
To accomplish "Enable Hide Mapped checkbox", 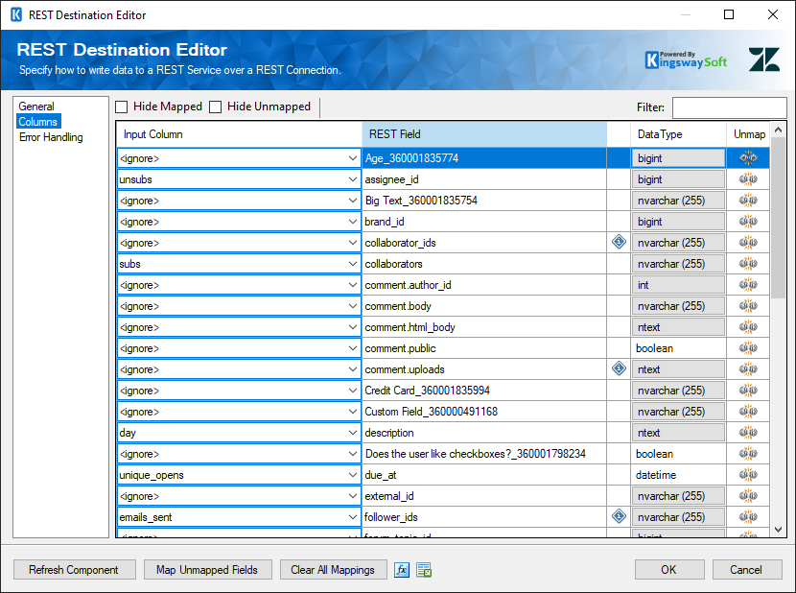I will click(x=122, y=107).
